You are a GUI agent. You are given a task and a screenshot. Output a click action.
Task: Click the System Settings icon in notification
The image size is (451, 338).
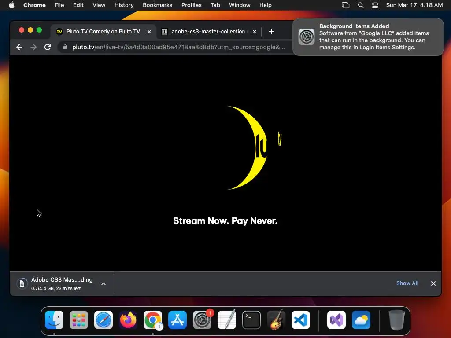point(307,37)
